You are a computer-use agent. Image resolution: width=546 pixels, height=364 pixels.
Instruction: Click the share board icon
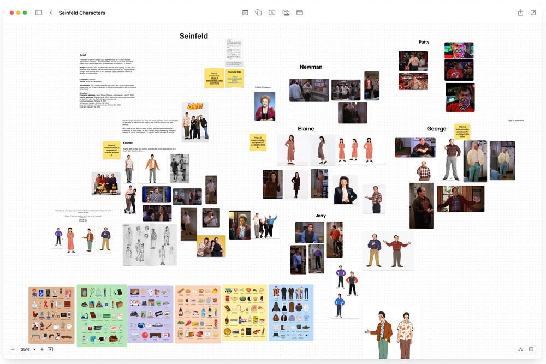coord(520,13)
